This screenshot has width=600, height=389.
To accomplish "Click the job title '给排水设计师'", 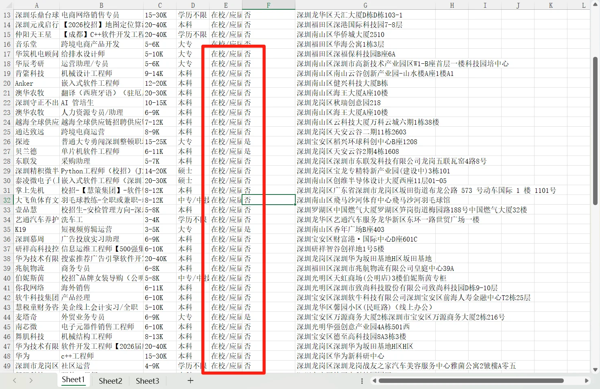I will [x=102, y=54].
